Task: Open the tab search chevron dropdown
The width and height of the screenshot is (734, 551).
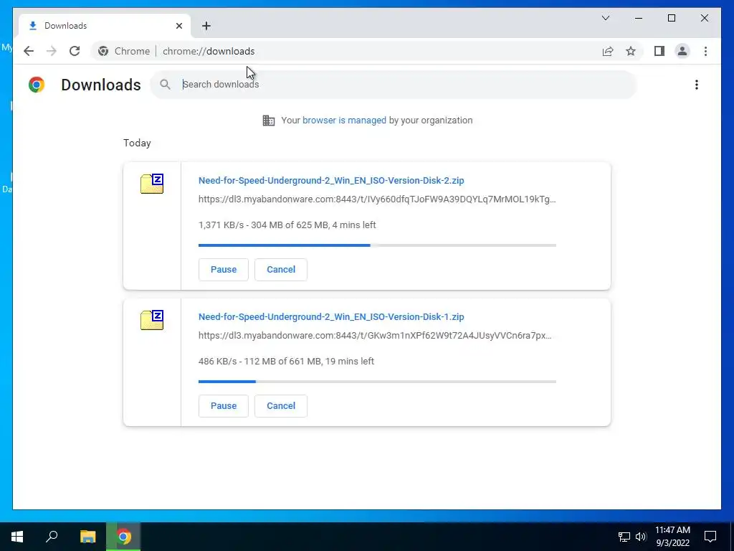Action: pyautogui.click(x=605, y=18)
